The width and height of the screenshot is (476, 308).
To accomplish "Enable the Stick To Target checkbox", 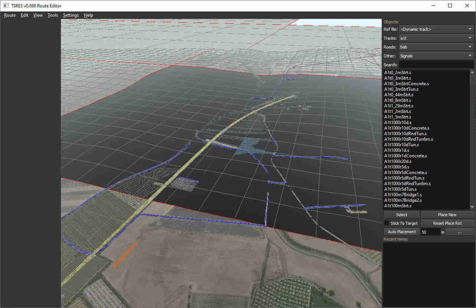I will [x=387, y=223].
